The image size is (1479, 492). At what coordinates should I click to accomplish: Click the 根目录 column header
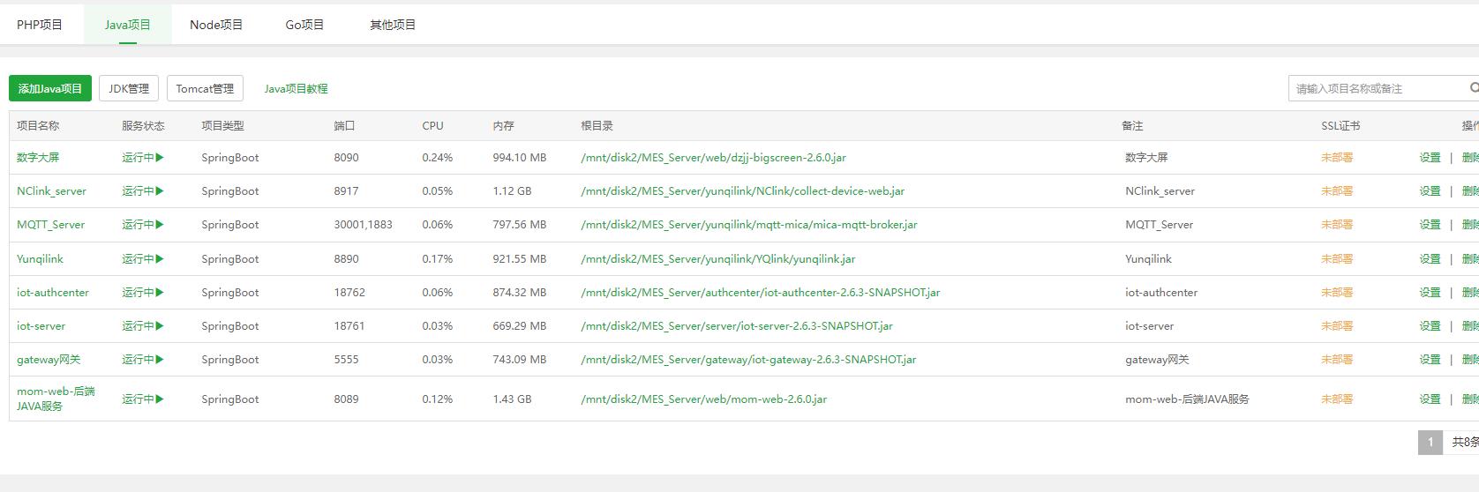(x=597, y=126)
